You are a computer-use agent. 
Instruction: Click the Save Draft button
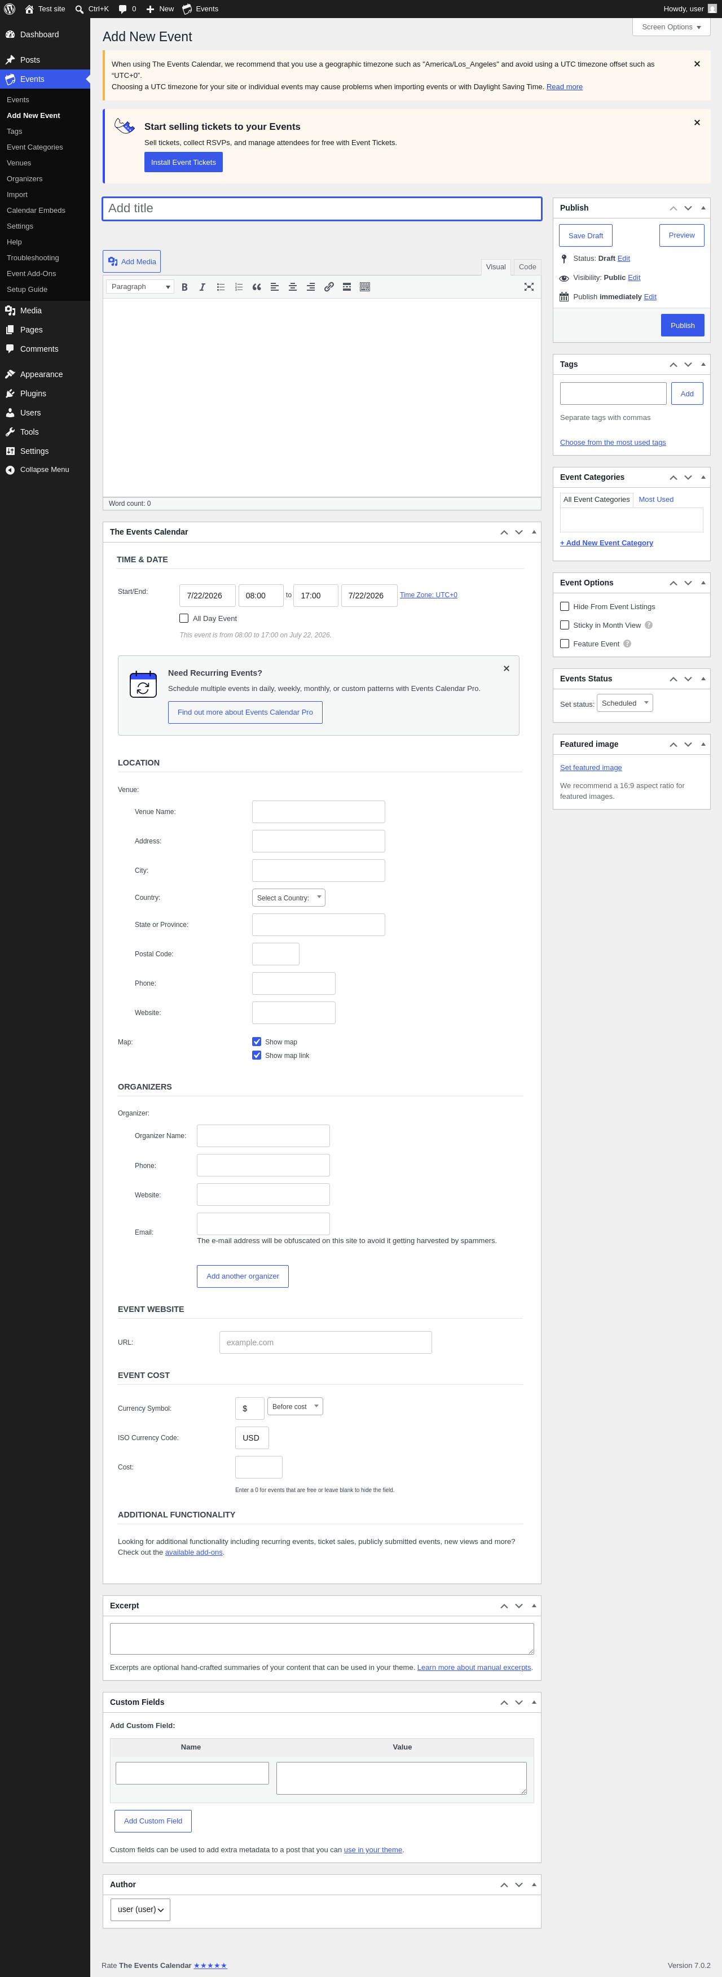tap(585, 235)
